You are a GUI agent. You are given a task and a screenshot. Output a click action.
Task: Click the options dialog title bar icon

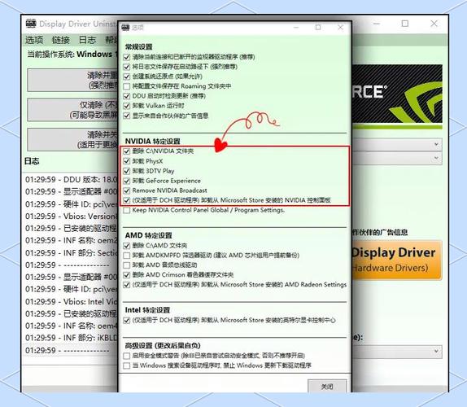point(125,28)
